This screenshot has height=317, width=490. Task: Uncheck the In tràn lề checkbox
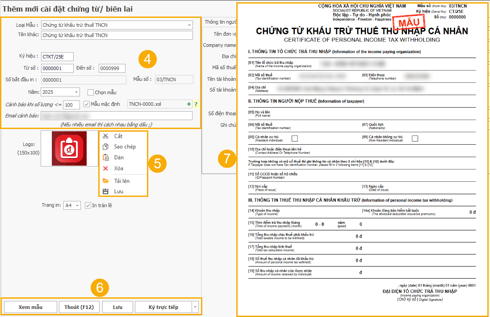coord(88,205)
